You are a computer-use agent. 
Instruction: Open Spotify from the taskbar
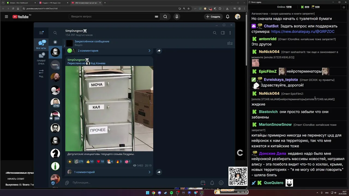click(172, 193)
